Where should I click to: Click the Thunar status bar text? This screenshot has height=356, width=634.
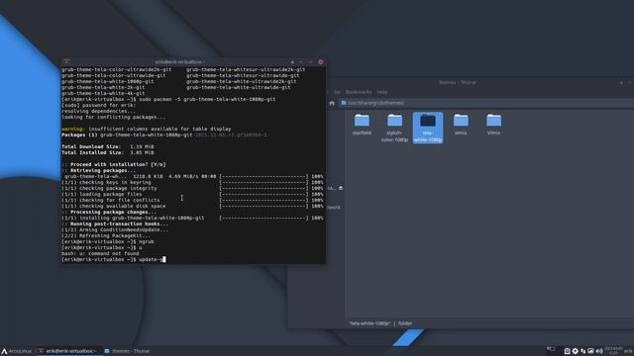click(x=380, y=323)
